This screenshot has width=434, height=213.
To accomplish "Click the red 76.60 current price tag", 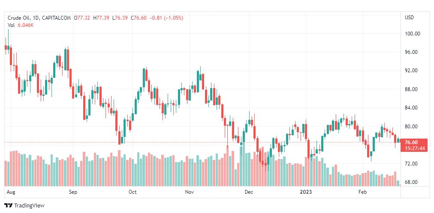I will point(411,142).
